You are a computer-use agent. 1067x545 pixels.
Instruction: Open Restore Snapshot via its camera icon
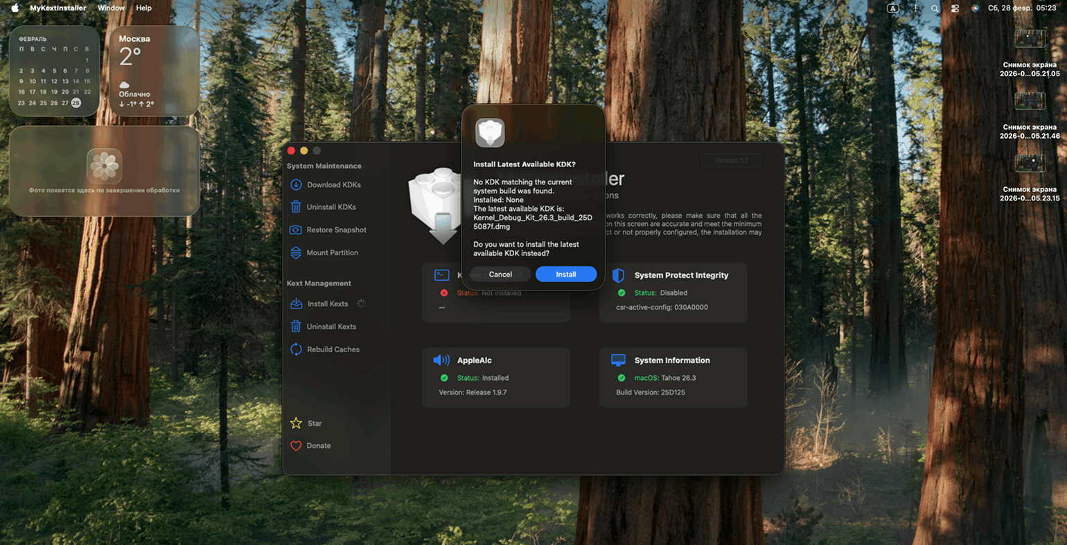(x=296, y=230)
